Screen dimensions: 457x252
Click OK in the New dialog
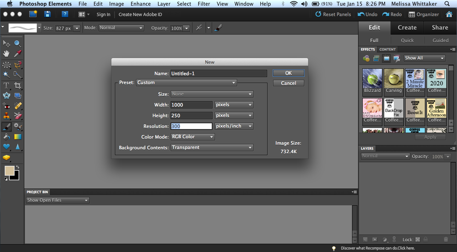pyautogui.click(x=288, y=73)
